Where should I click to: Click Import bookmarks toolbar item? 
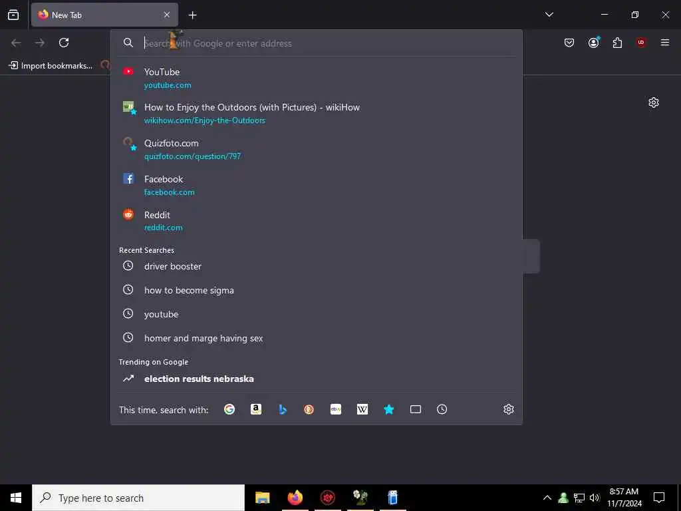pos(51,66)
